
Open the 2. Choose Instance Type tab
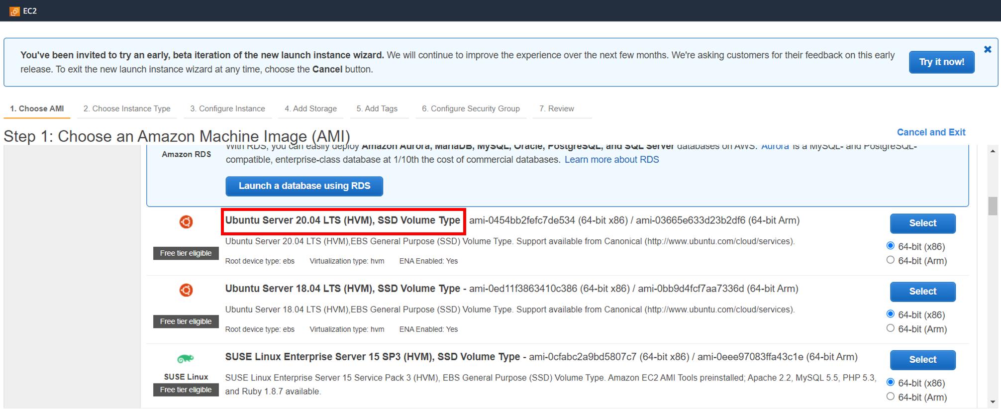coord(127,108)
